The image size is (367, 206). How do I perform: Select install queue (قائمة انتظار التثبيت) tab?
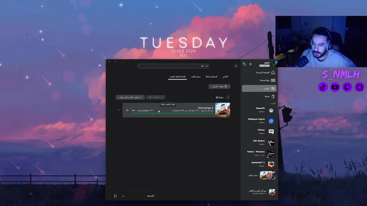(177, 77)
